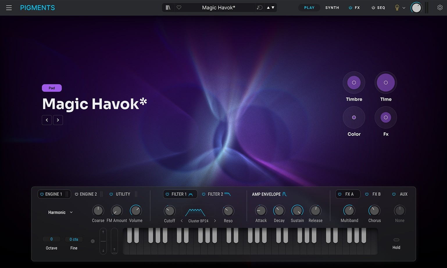This screenshot has width=447, height=268.
Task: Click the Timbre macro knob
Action: (354, 83)
